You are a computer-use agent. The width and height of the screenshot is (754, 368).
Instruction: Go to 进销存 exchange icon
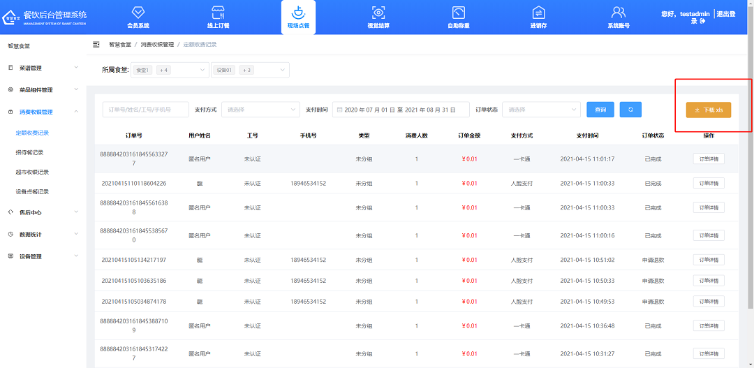538,13
